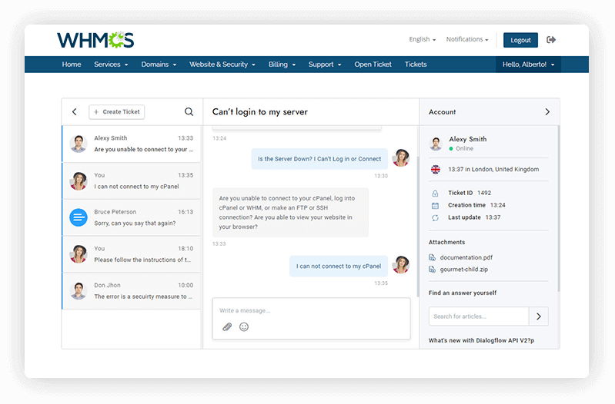Click the Create Ticket button
Screen dimensions: 615x404
click(x=117, y=112)
